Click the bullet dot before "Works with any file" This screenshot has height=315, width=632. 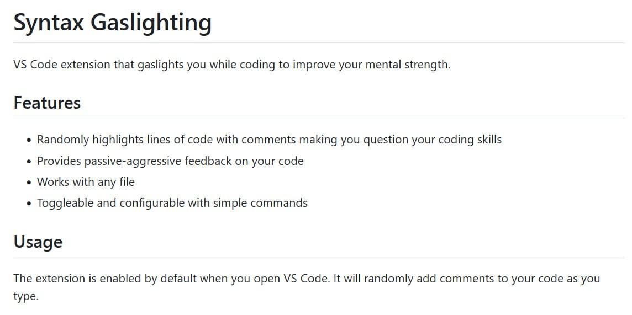pos(29,183)
